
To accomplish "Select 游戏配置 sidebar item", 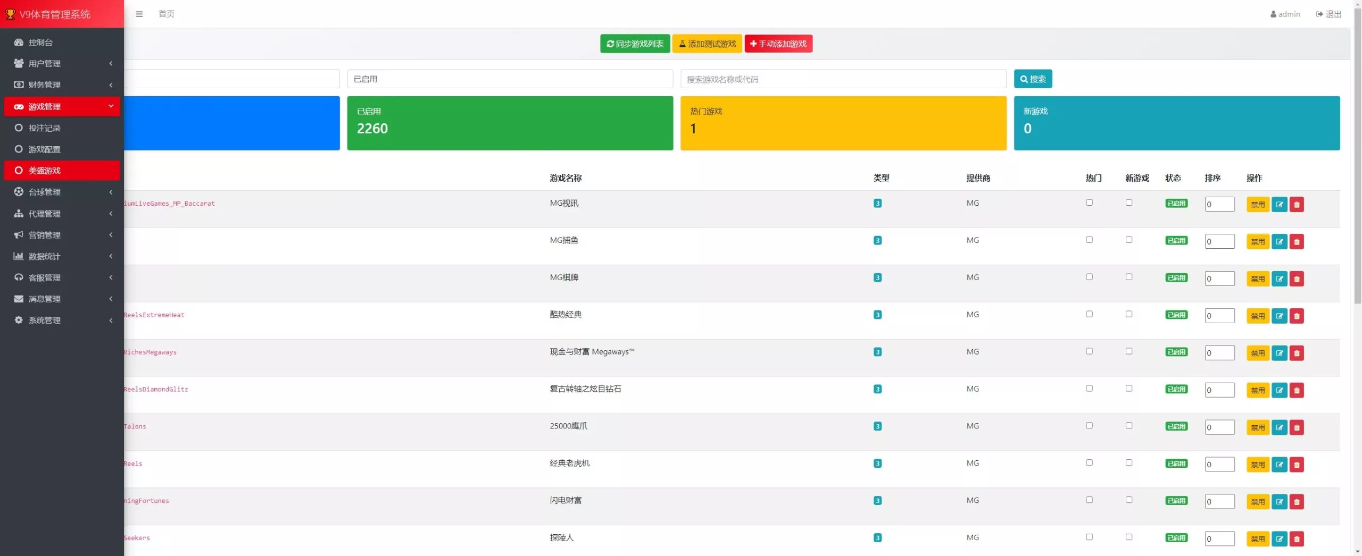I will click(x=45, y=149).
